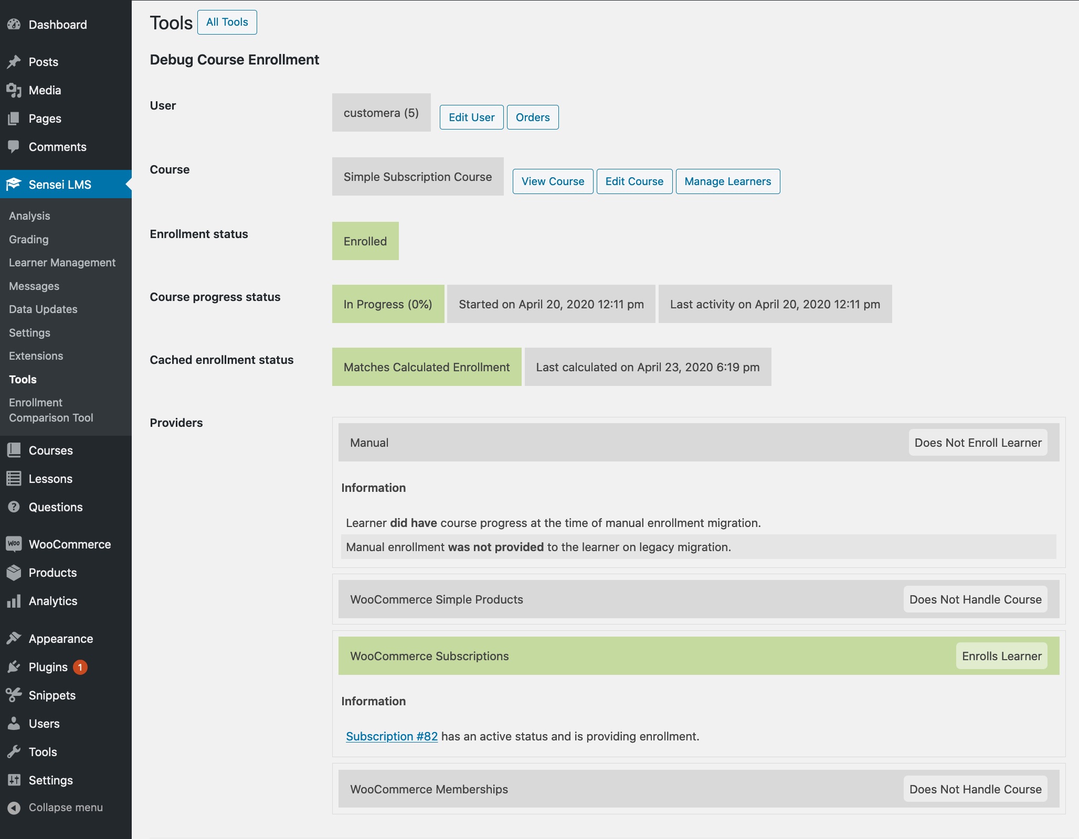Image resolution: width=1079 pixels, height=839 pixels.
Task: Click the WooCommerce logo icon
Action: (14, 544)
